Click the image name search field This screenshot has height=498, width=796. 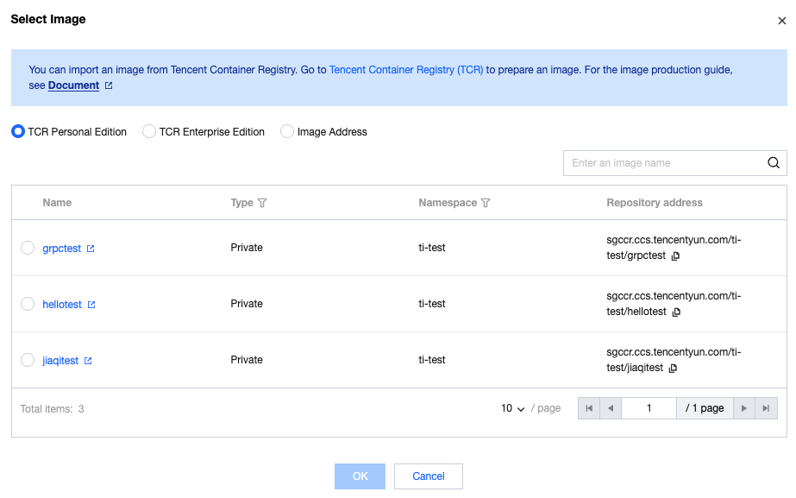coord(664,163)
